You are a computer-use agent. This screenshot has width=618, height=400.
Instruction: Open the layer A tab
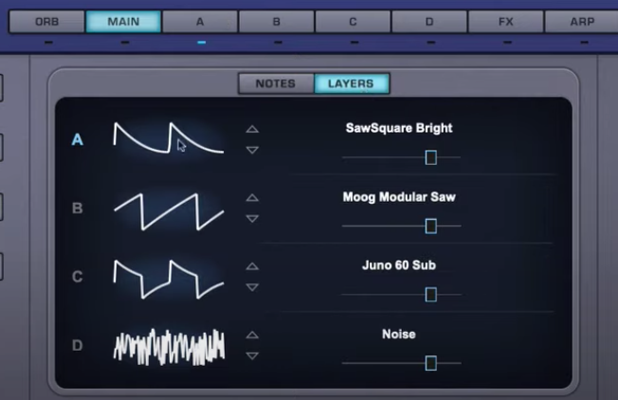[x=200, y=22]
